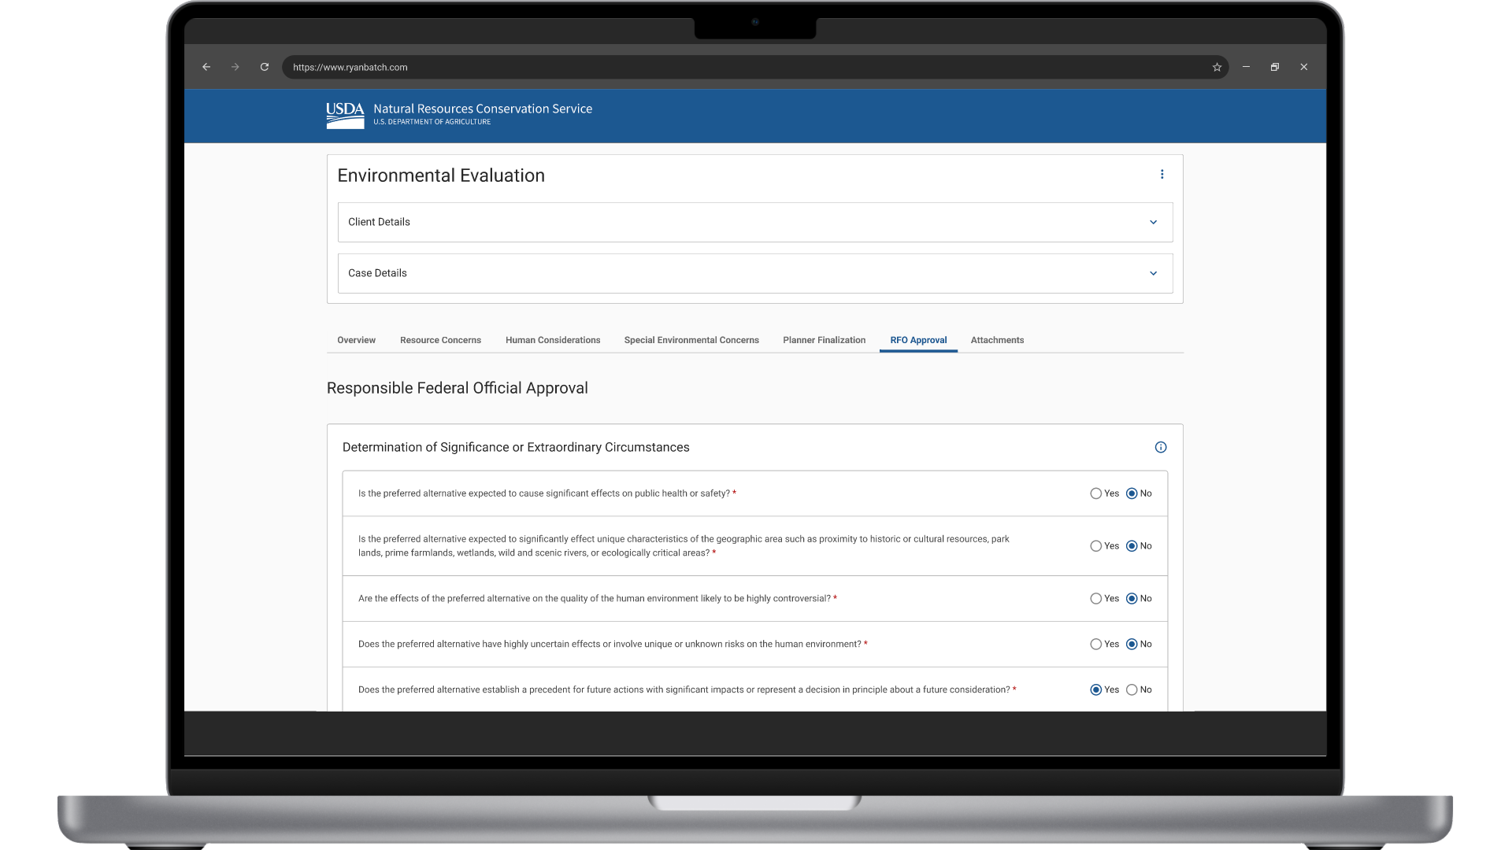Open the Special Environmental Concerns tab
The image size is (1512, 850).
(x=691, y=340)
